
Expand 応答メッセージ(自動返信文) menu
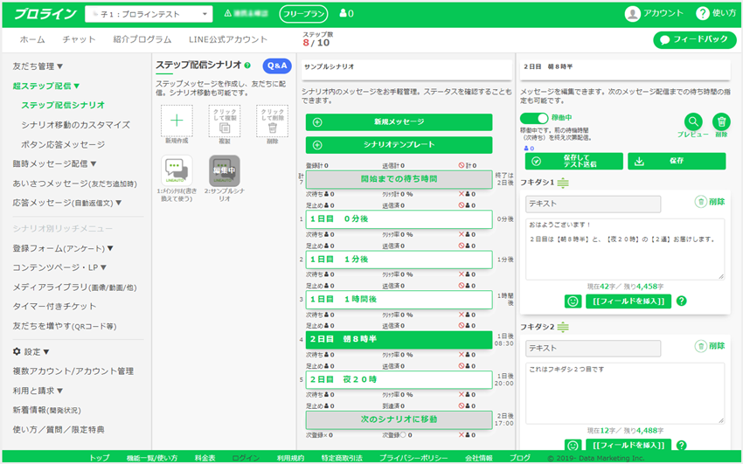coord(67,203)
